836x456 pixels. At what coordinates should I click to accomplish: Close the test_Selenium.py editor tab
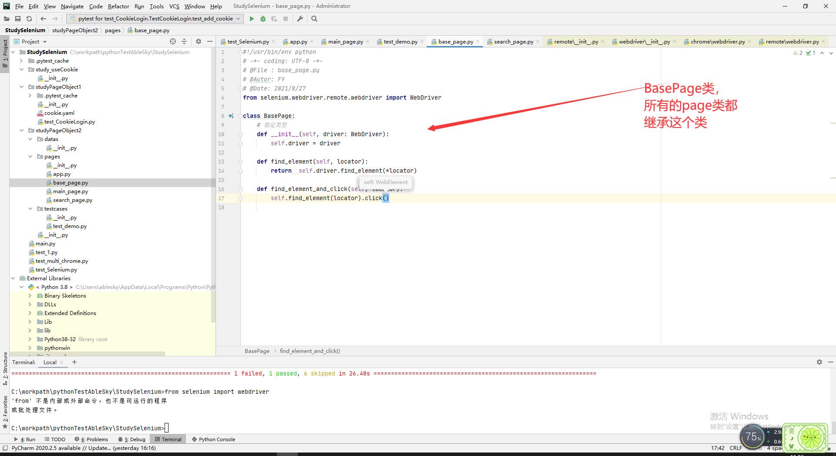click(x=273, y=41)
